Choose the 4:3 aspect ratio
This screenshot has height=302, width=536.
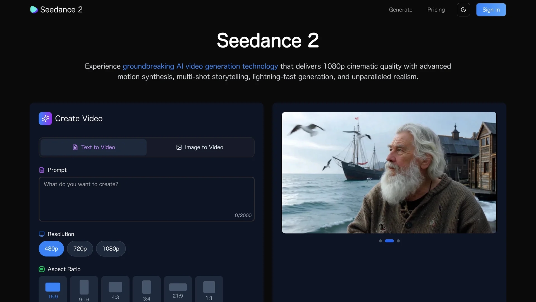[115, 289]
